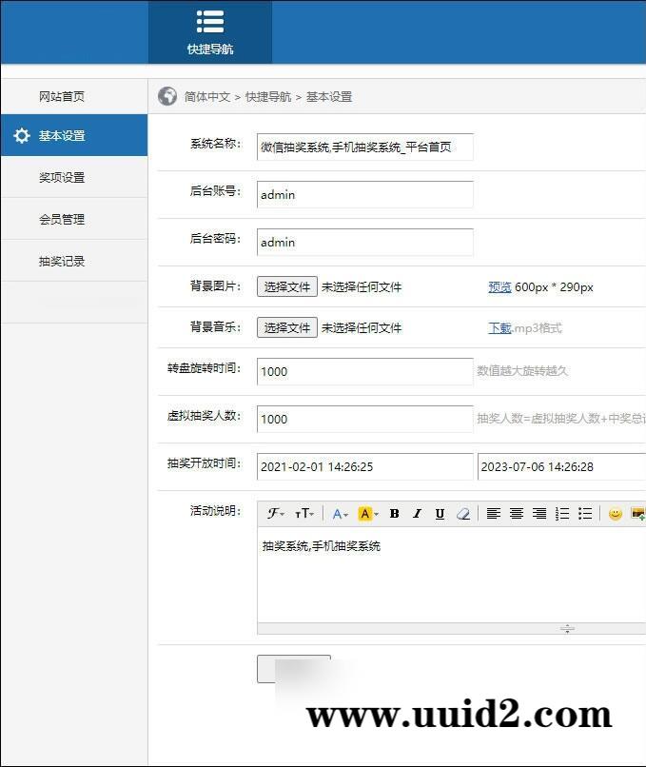Viewport: 646px width, 767px height.
Task: Click the 预览 link for the background image
Action: point(499,287)
